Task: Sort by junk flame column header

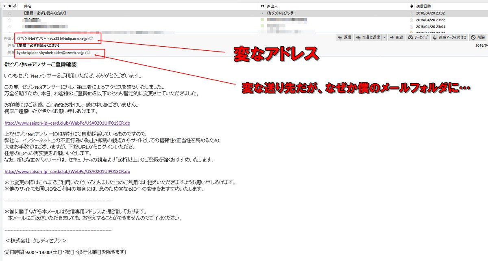Action: (412, 6)
